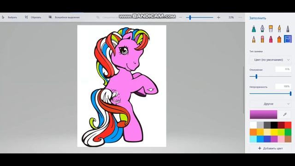The width and height of the screenshot is (295, 166).
Task: Choose the orange color swatch
Action: (x=253, y=132)
